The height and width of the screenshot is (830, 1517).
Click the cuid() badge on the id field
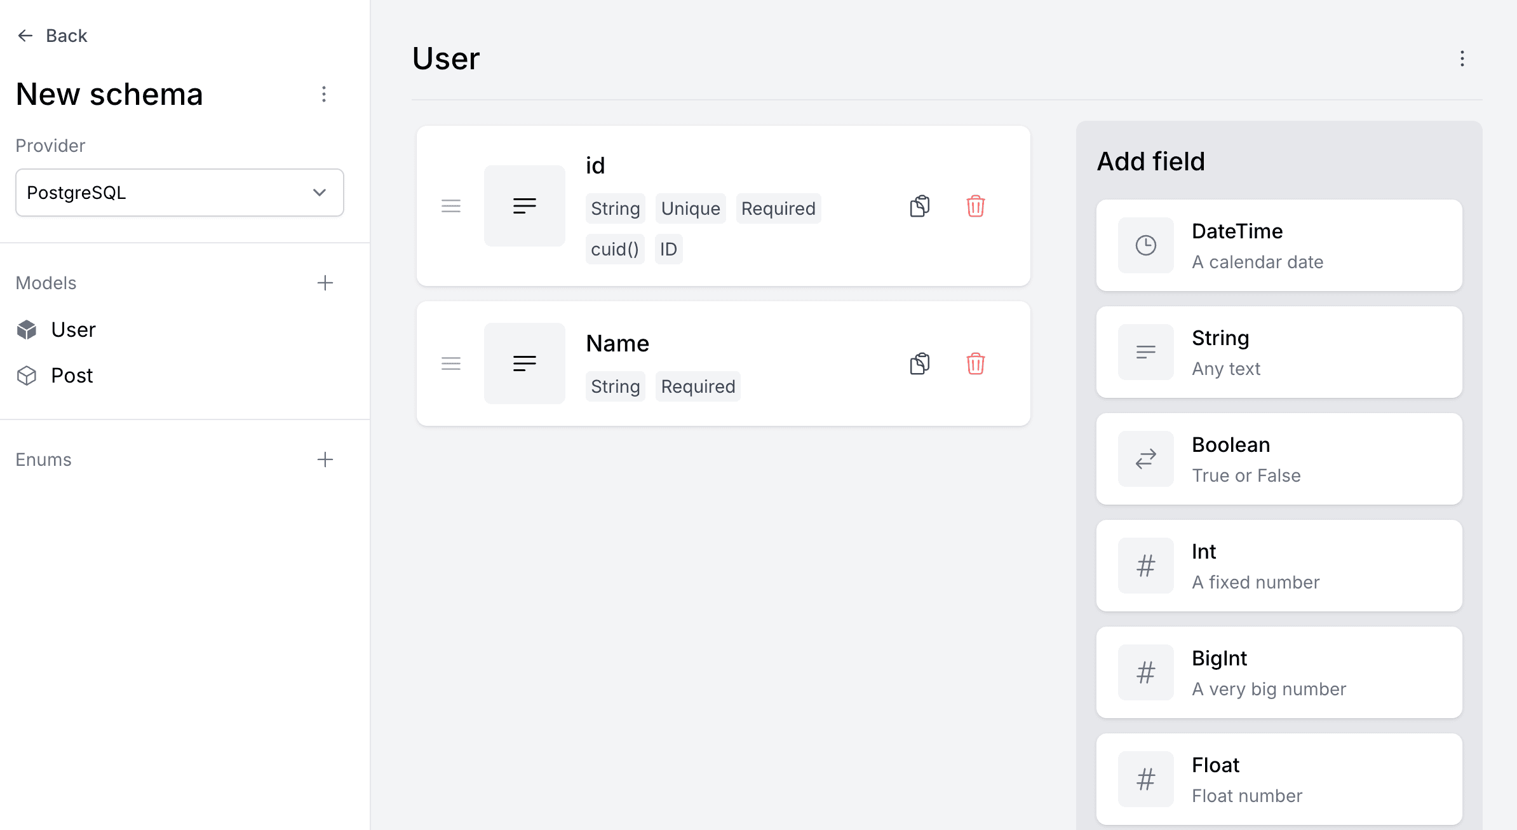pos(614,249)
